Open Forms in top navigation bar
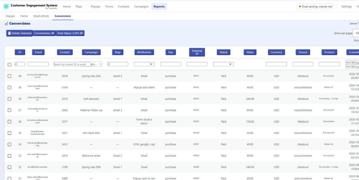359x180 pixels. [109, 6]
